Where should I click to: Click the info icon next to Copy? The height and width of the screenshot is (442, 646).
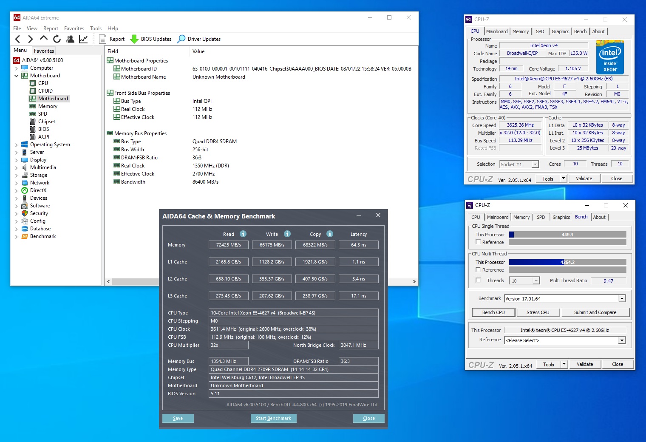[330, 234]
